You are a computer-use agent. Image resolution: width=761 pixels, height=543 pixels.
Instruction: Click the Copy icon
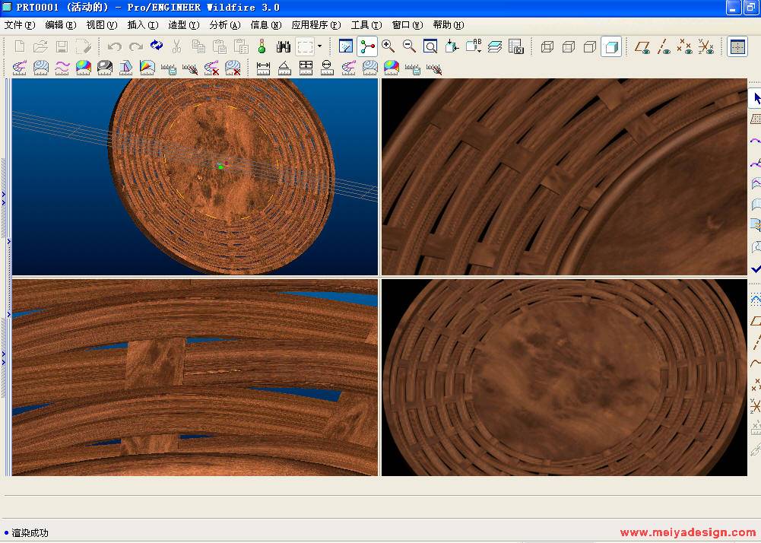[x=198, y=46]
